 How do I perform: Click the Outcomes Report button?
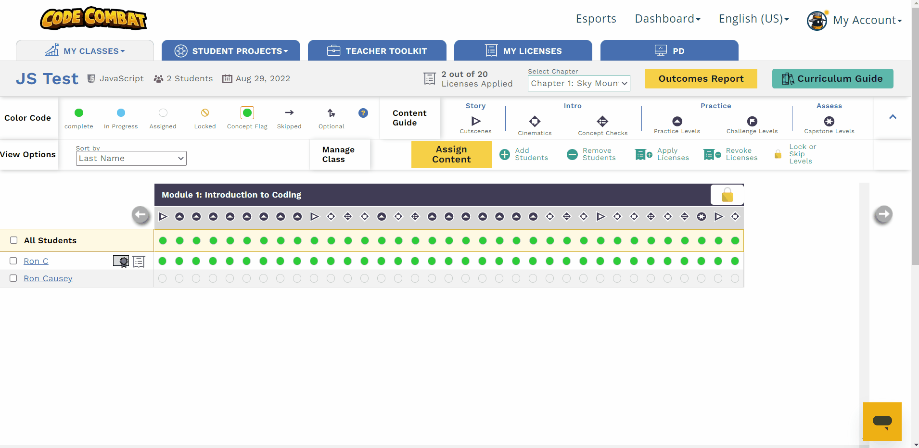[701, 79]
